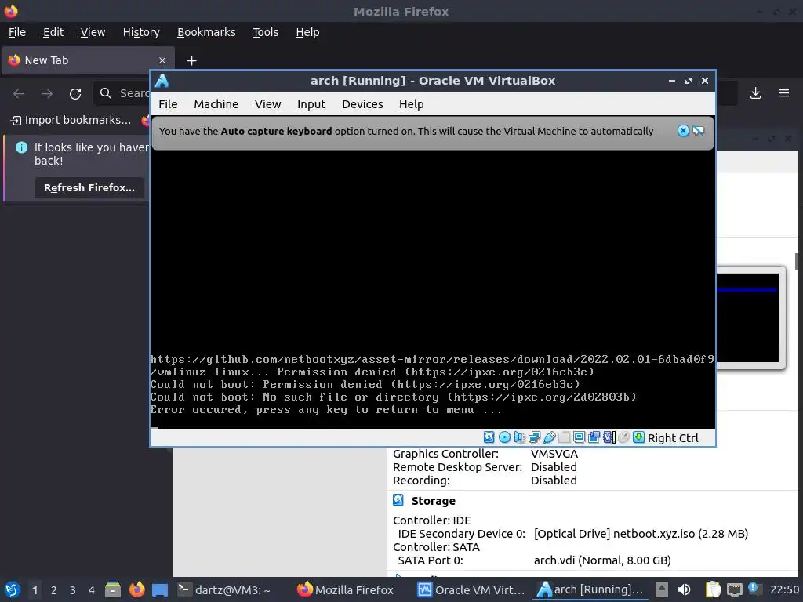803x602 pixels.
Task: Click the shared folders indicator icon
Action: [x=564, y=437]
